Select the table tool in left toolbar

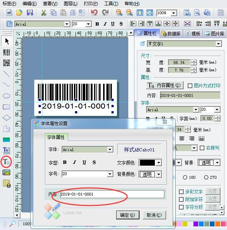coord(7,184)
